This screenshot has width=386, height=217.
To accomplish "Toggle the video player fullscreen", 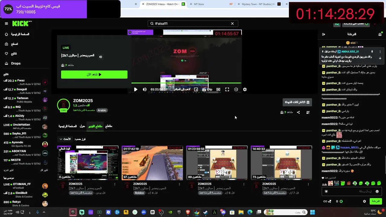I will coord(227,90).
